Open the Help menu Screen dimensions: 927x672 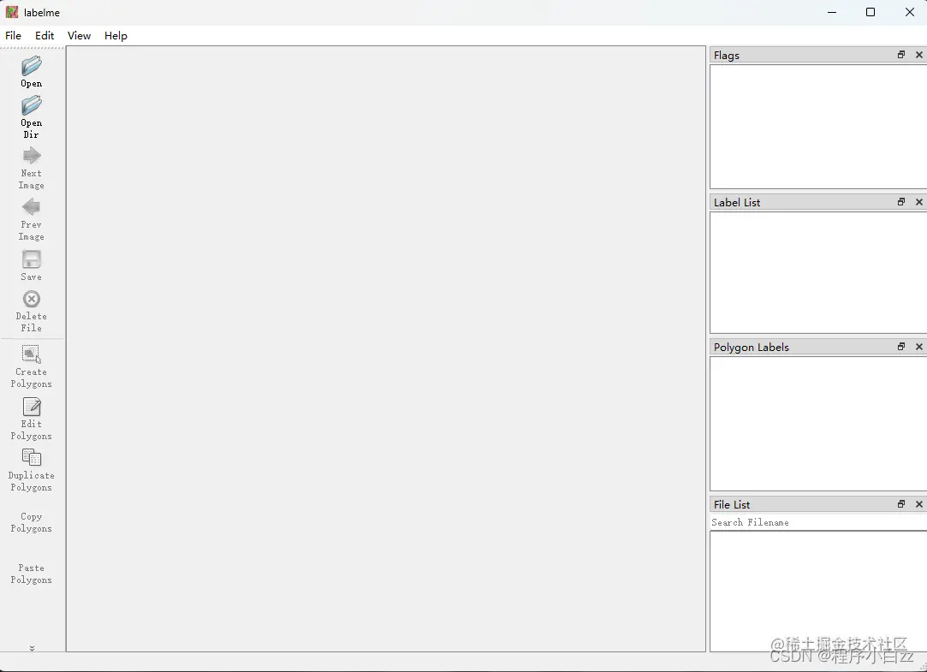click(x=116, y=35)
